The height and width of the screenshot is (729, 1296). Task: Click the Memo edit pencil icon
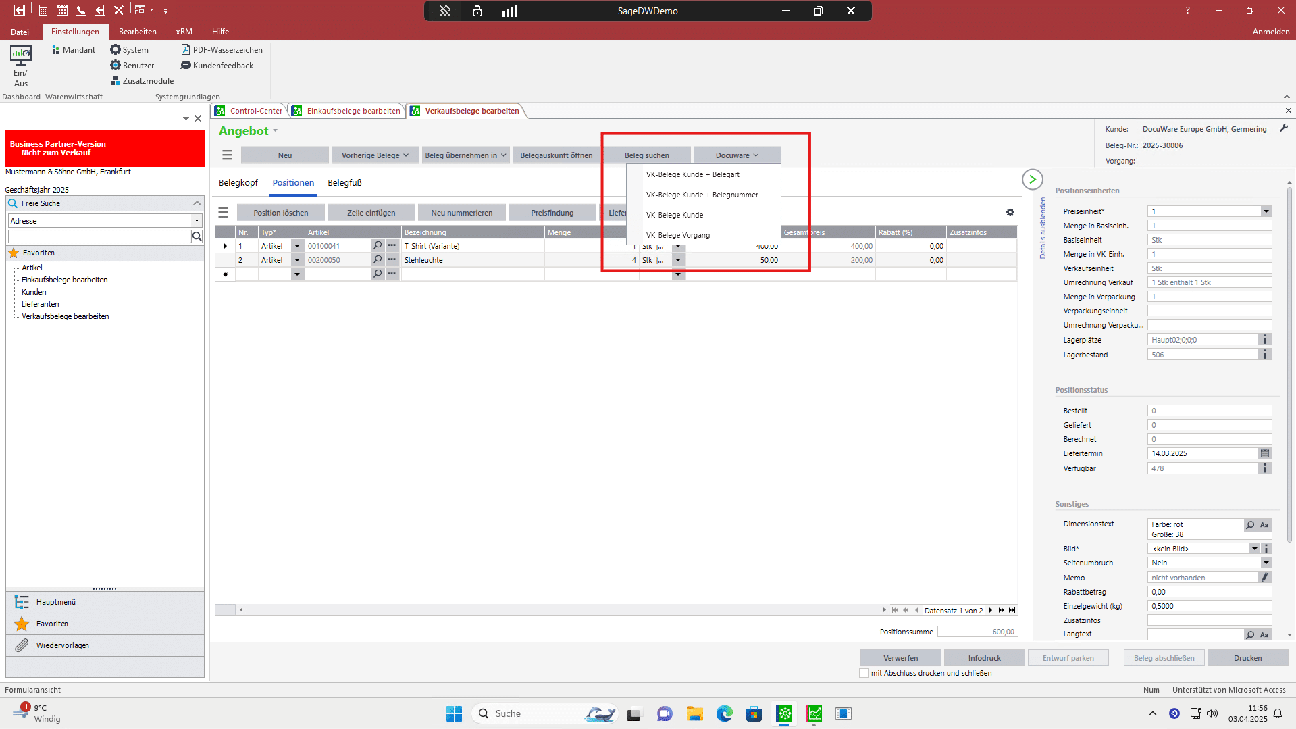pyautogui.click(x=1265, y=578)
